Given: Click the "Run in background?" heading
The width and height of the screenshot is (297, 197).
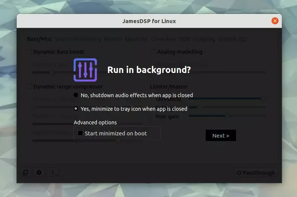Looking at the screenshot, I should [149, 70].
